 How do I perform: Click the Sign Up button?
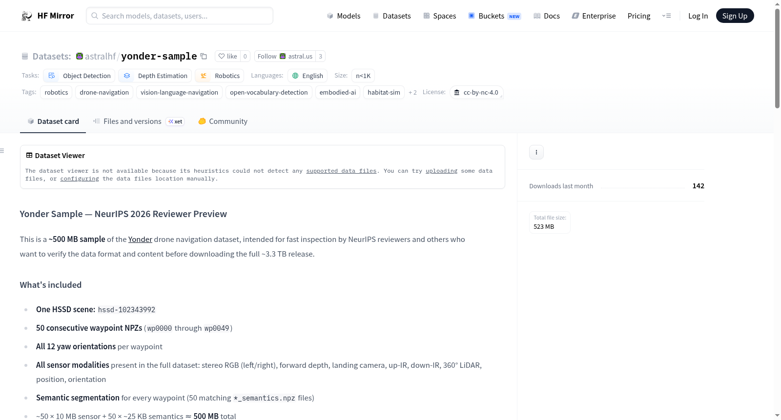(735, 16)
